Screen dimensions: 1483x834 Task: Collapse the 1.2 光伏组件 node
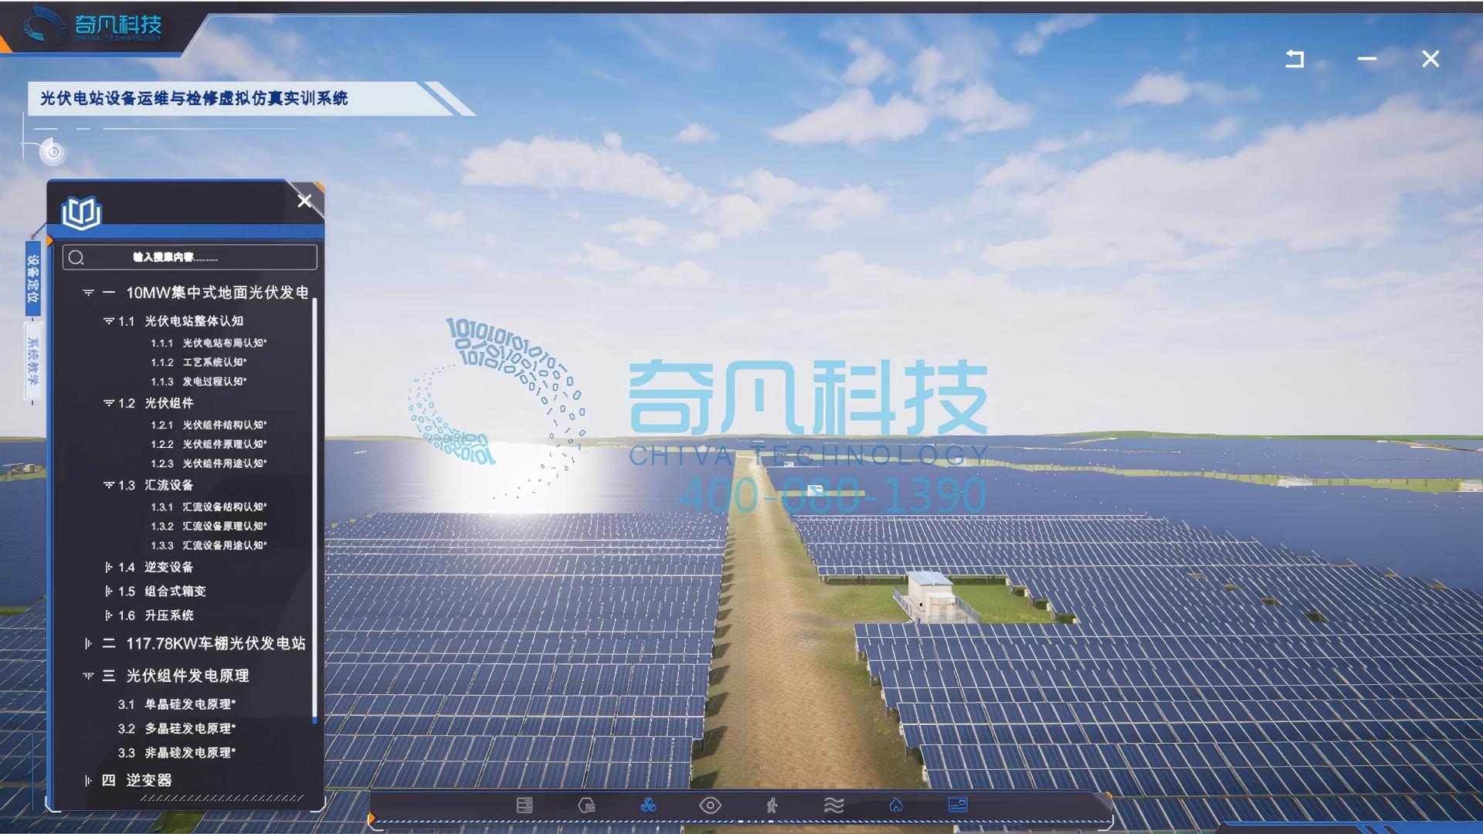(109, 403)
